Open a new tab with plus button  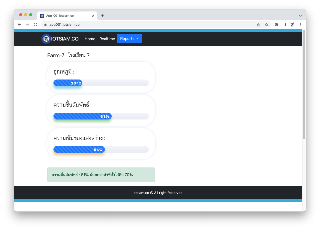tap(102, 16)
